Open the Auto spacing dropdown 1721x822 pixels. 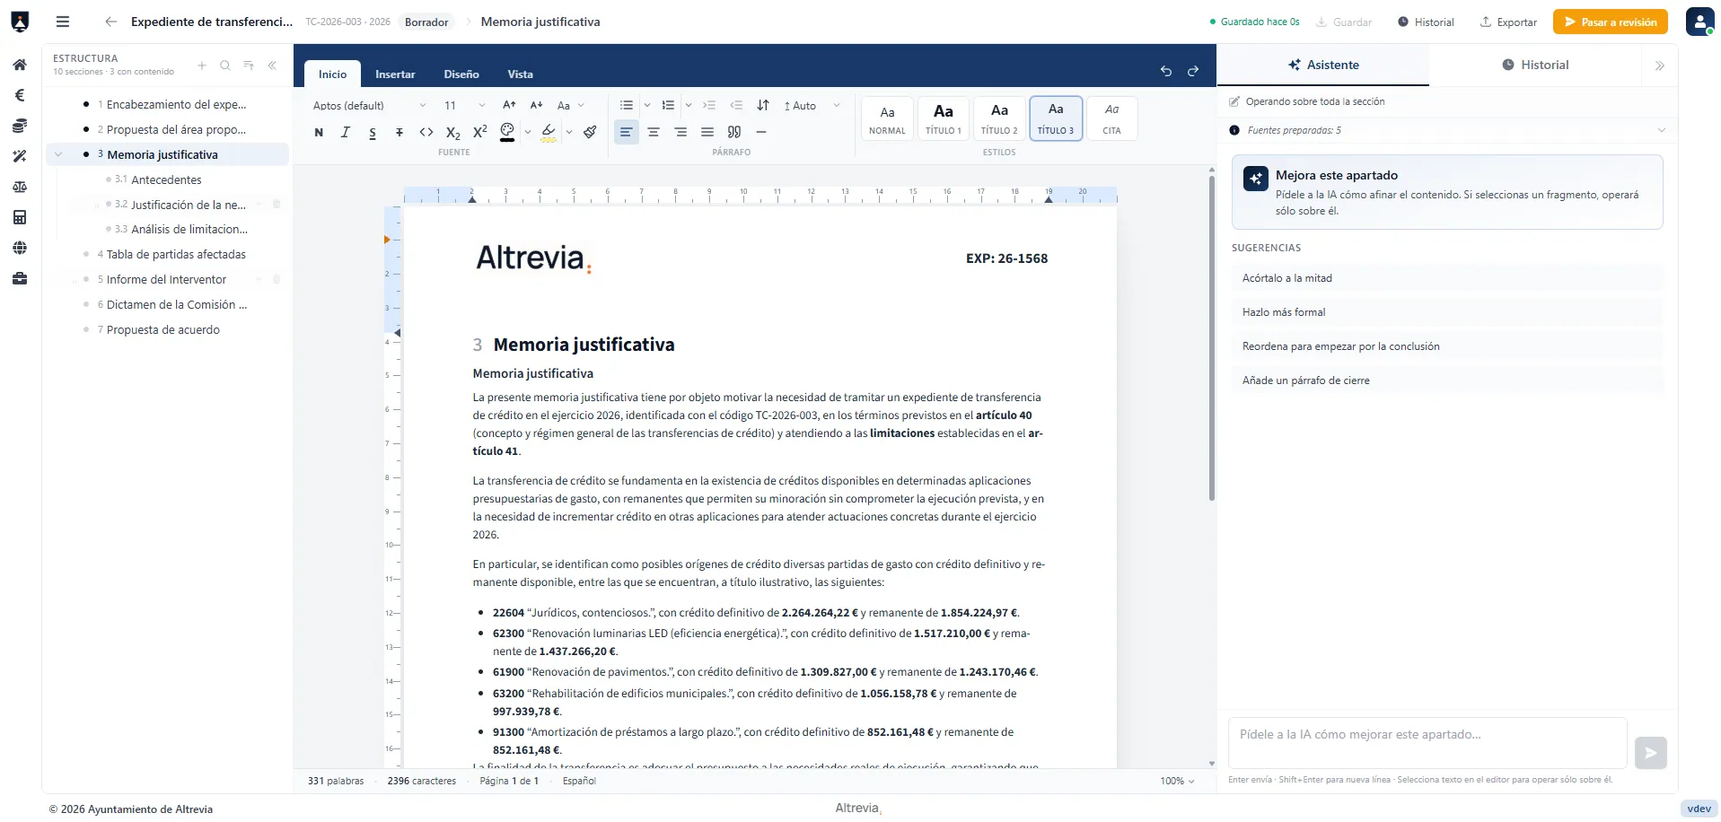pos(812,105)
